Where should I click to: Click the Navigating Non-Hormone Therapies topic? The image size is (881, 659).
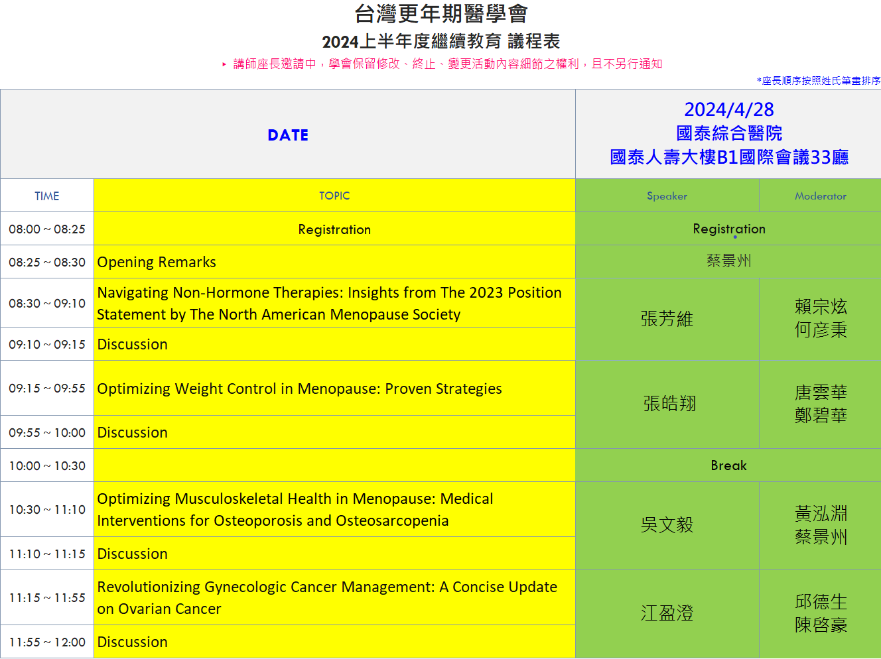[329, 303]
